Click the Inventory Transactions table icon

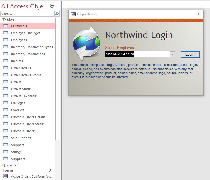coord(6,54)
